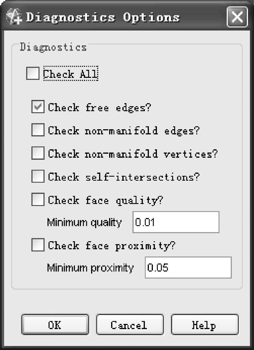254x350 pixels.
Task: Click the Check free edges label
Action: (x=100, y=108)
